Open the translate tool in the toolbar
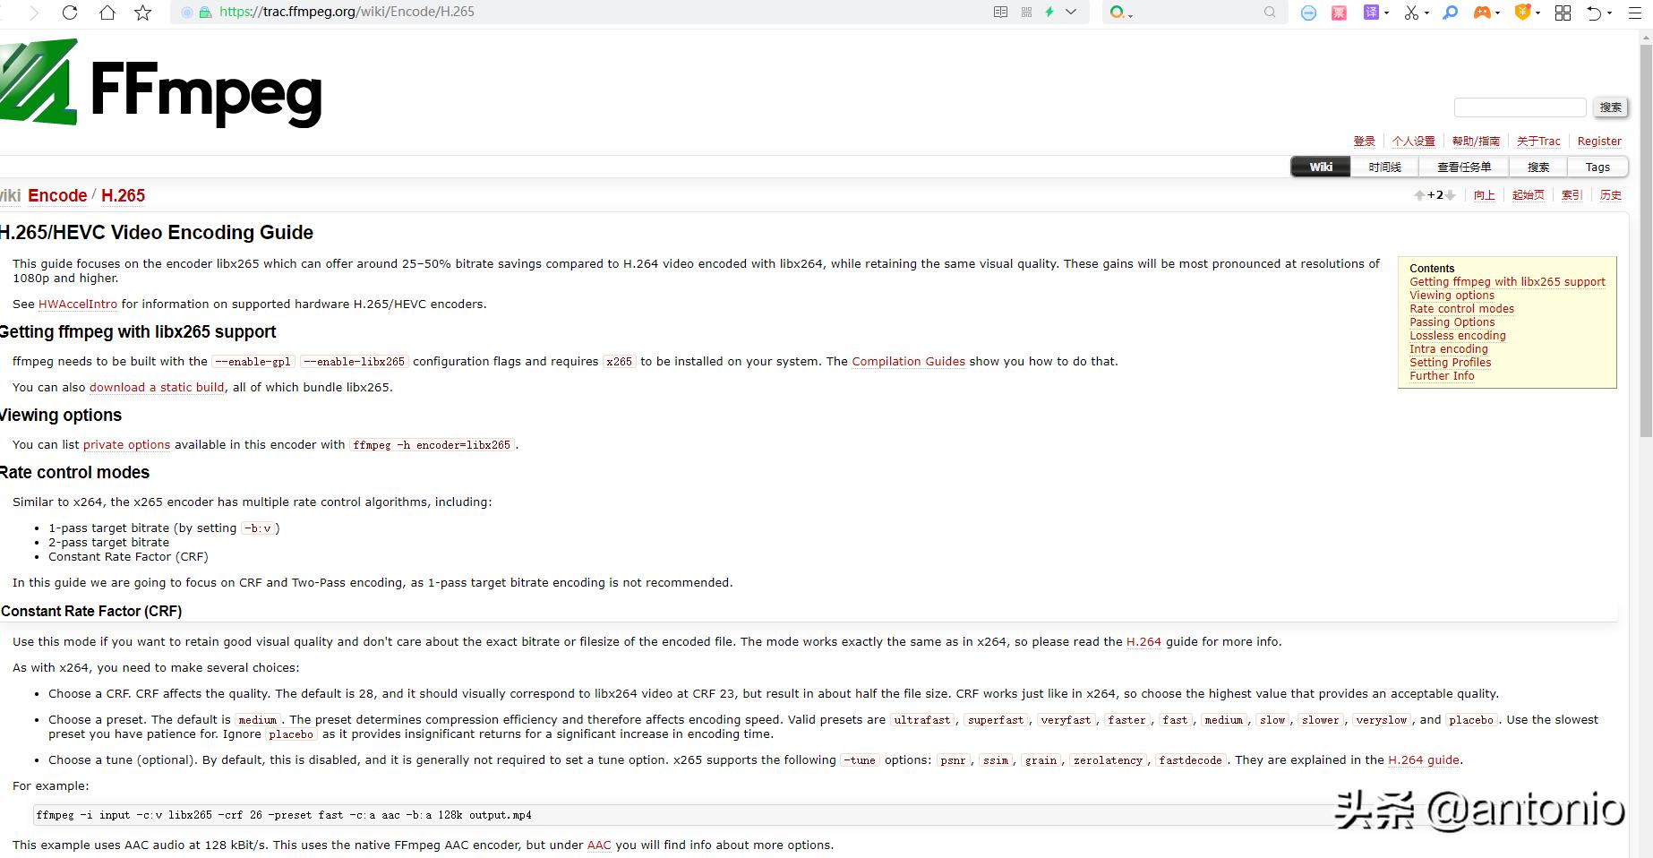1653x858 pixels. 1372,13
